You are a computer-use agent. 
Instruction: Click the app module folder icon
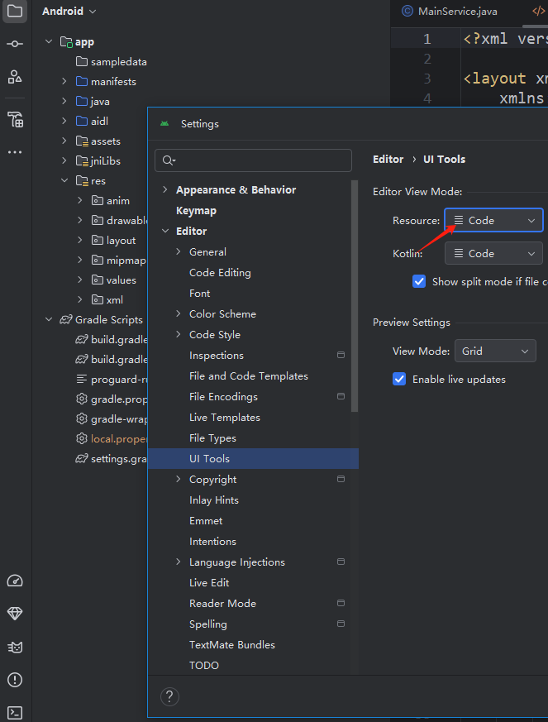67,42
